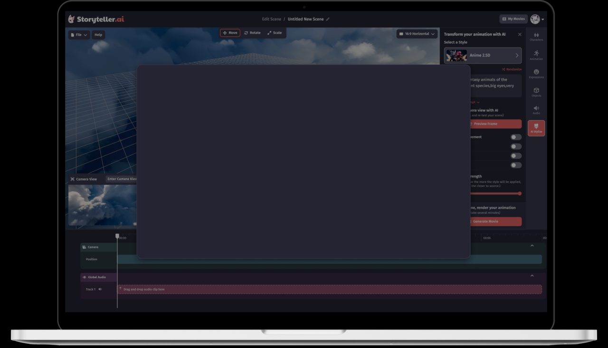Click the Help menu

98,35
